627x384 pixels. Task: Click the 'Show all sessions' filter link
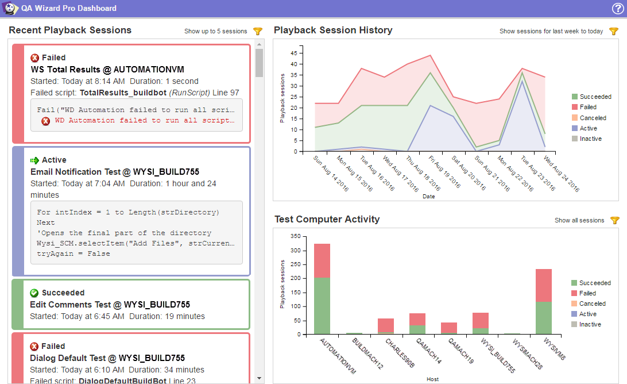coord(579,220)
